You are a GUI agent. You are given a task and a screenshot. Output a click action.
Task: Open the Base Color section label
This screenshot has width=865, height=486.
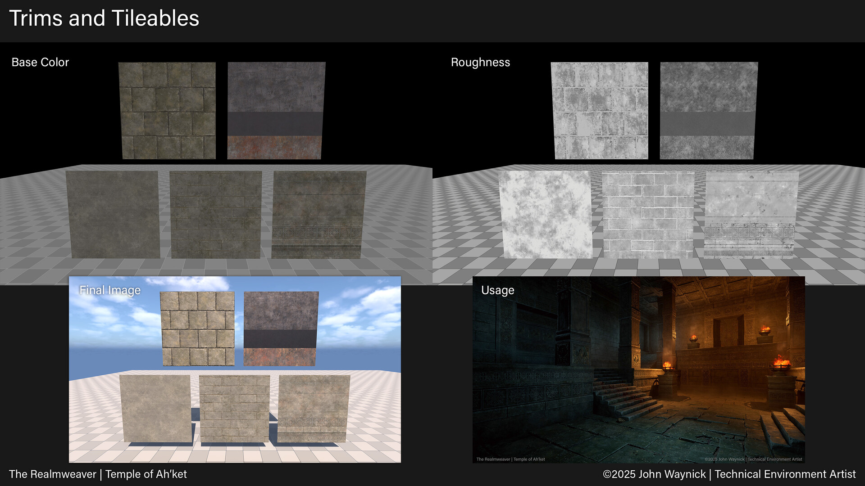pyautogui.click(x=40, y=62)
